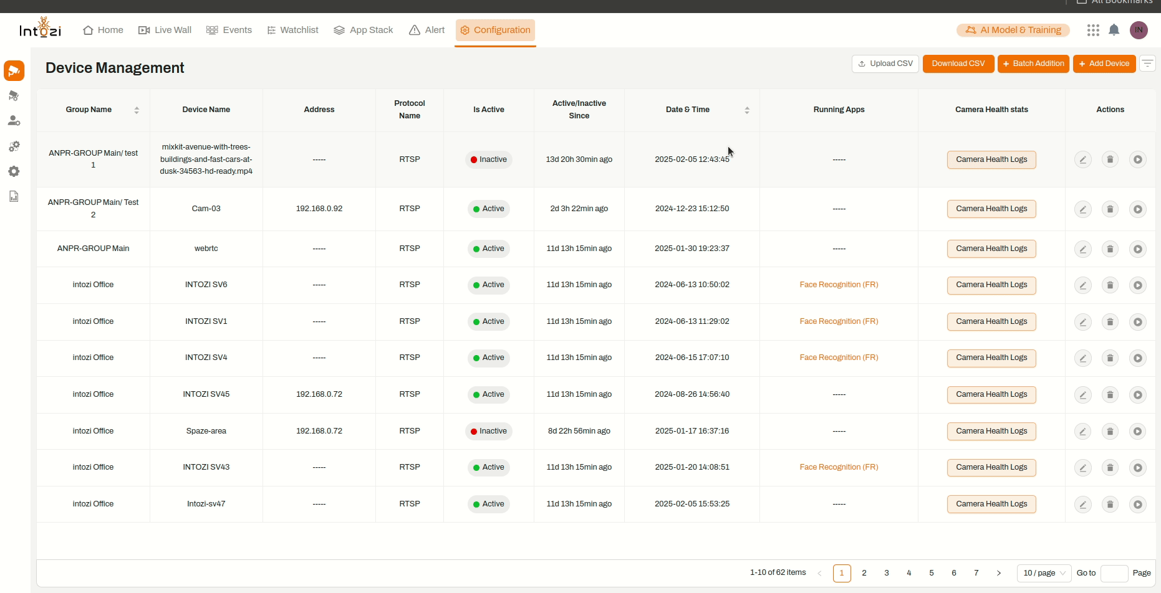The image size is (1161, 593).
Task: Play the stream for INTOZI SV6
Action: tap(1139, 285)
